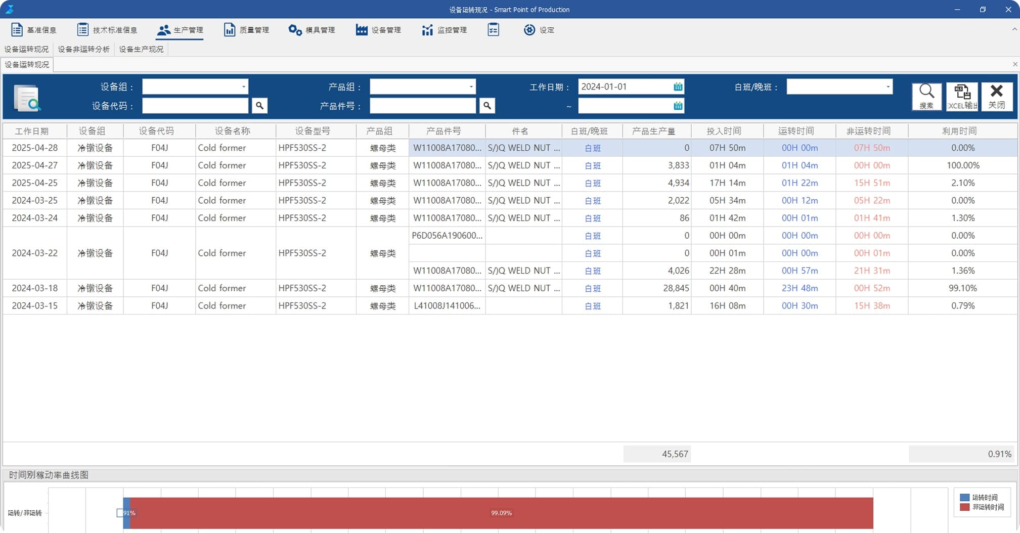Image resolution: width=1020 pixels, height=533 pixels.
Task: Expand the 产品组 dropdown
Action: coord(471,87)
